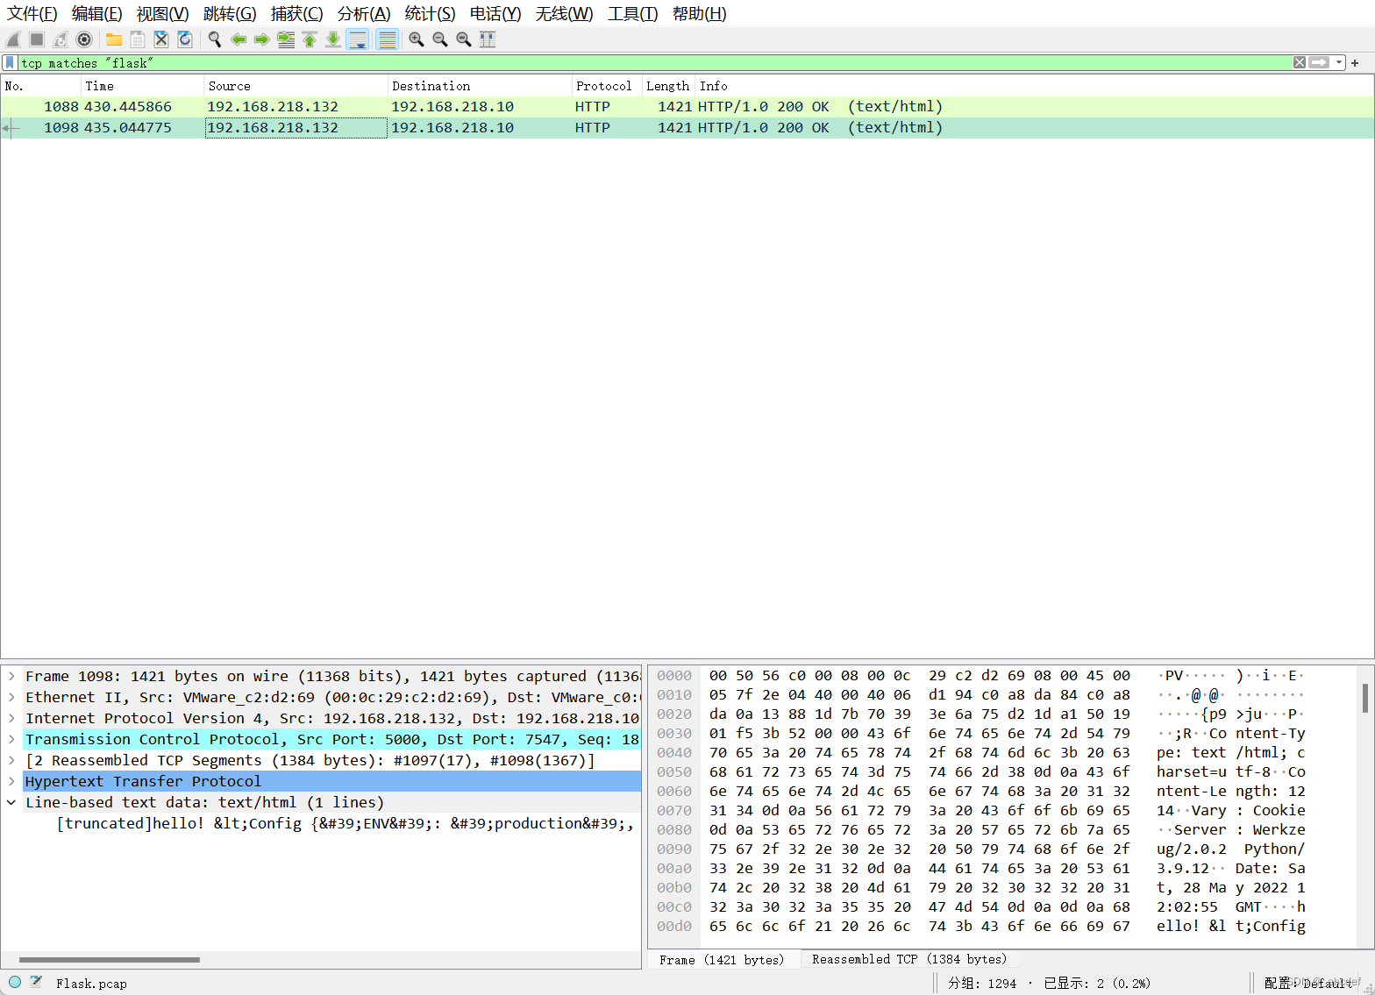Sort by Length column header

pos(669,86)
